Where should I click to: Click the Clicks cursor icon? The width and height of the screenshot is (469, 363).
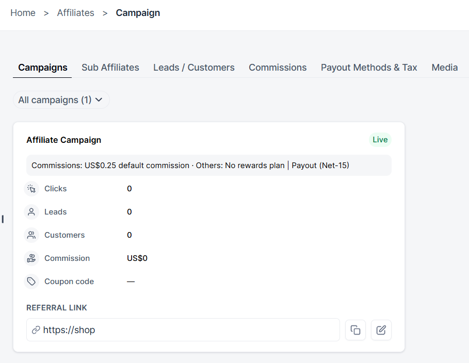pyautogui.click(x=31, y=189)
